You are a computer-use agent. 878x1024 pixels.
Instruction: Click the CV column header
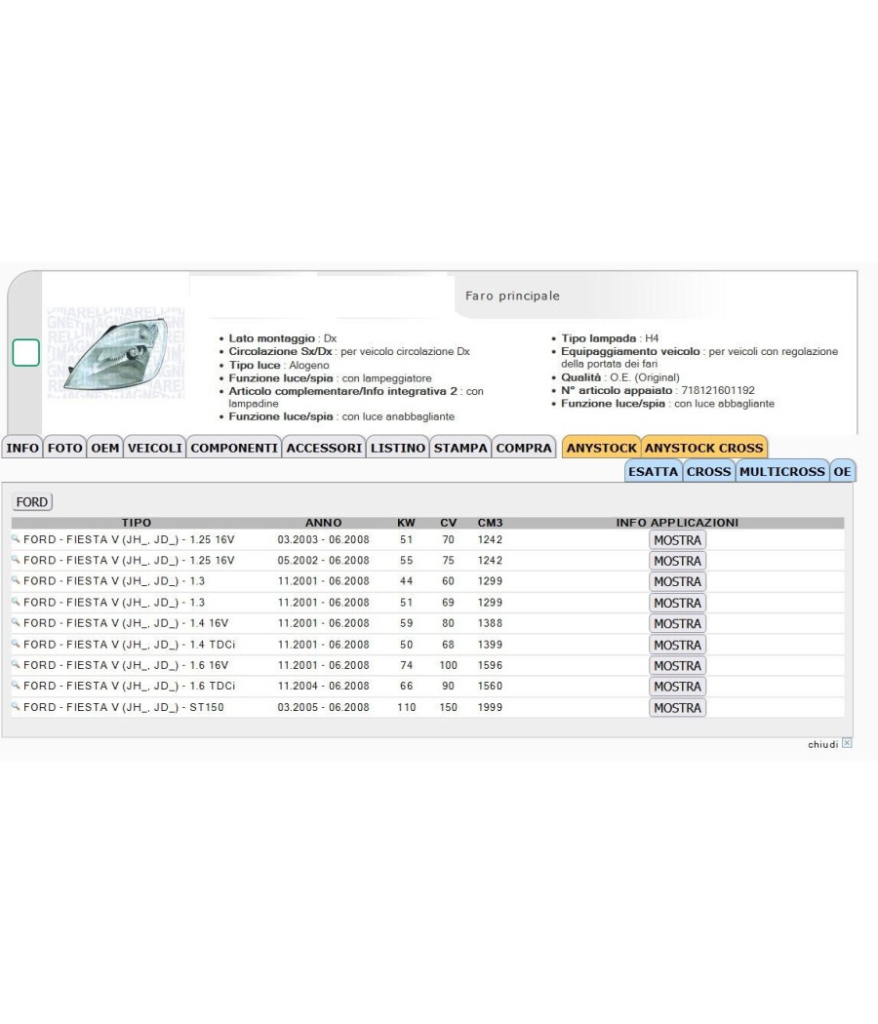[448, 523]
